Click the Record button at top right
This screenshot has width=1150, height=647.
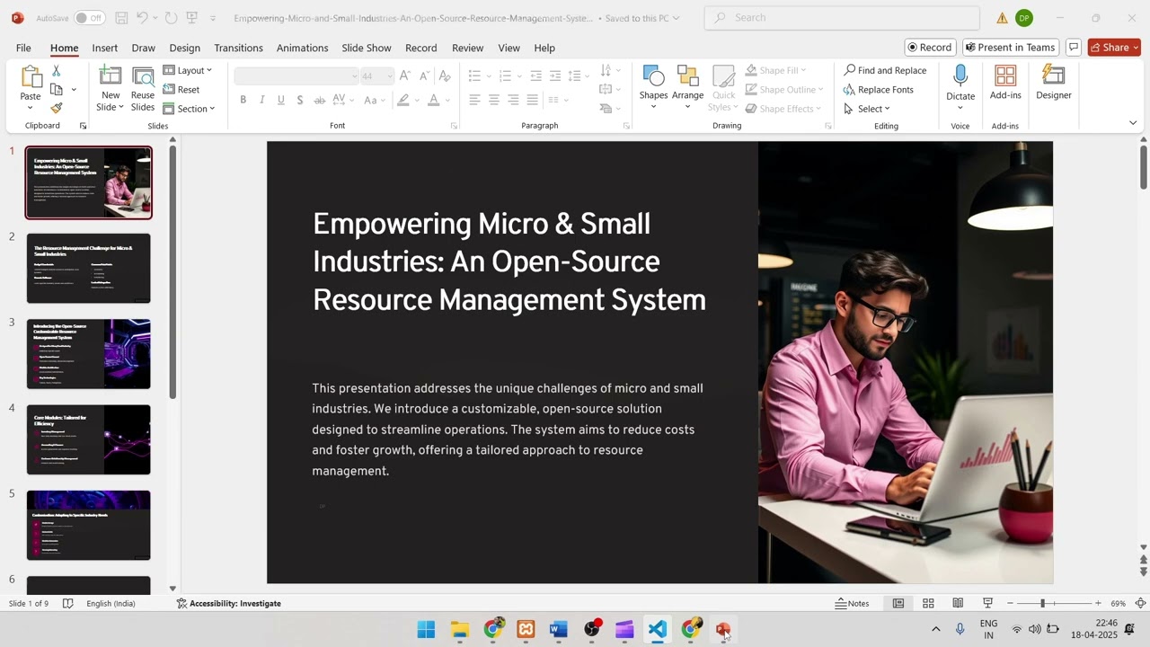point(929,48)
